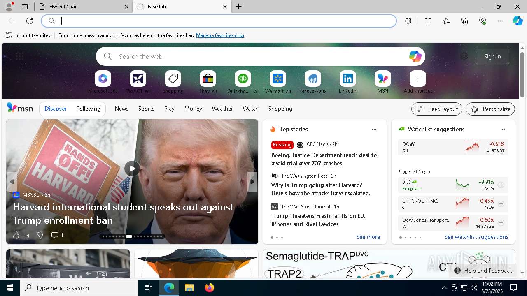527x296 pixels.
Task: Select the Following feed tab
Action: pyautogui.click(x=88, y=109)
